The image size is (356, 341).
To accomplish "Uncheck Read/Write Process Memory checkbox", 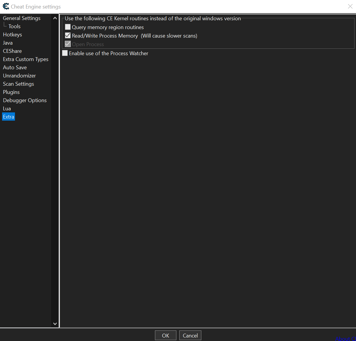I will 68,36.
